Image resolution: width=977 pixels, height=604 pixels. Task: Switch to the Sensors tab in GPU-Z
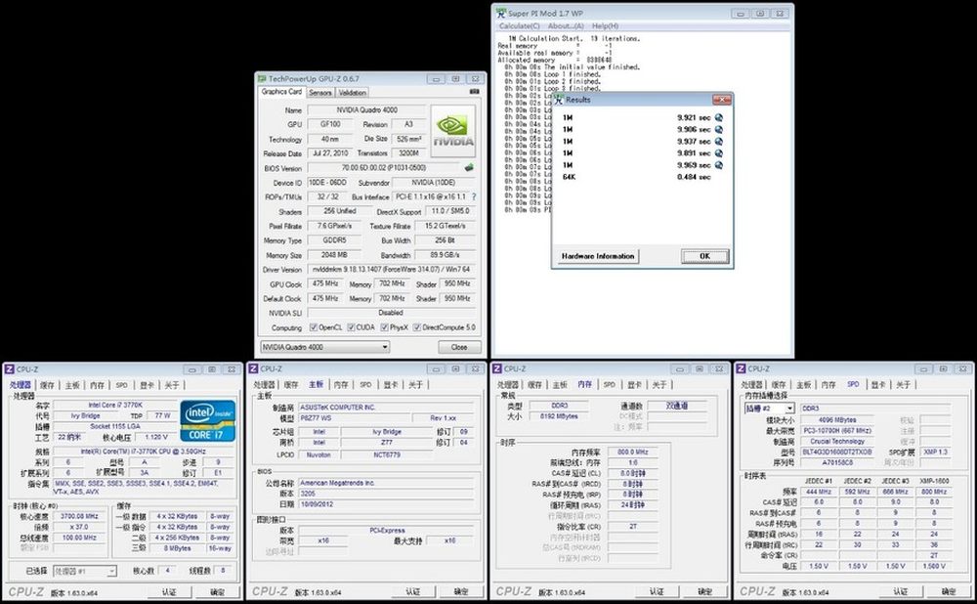tap(320, 92)
